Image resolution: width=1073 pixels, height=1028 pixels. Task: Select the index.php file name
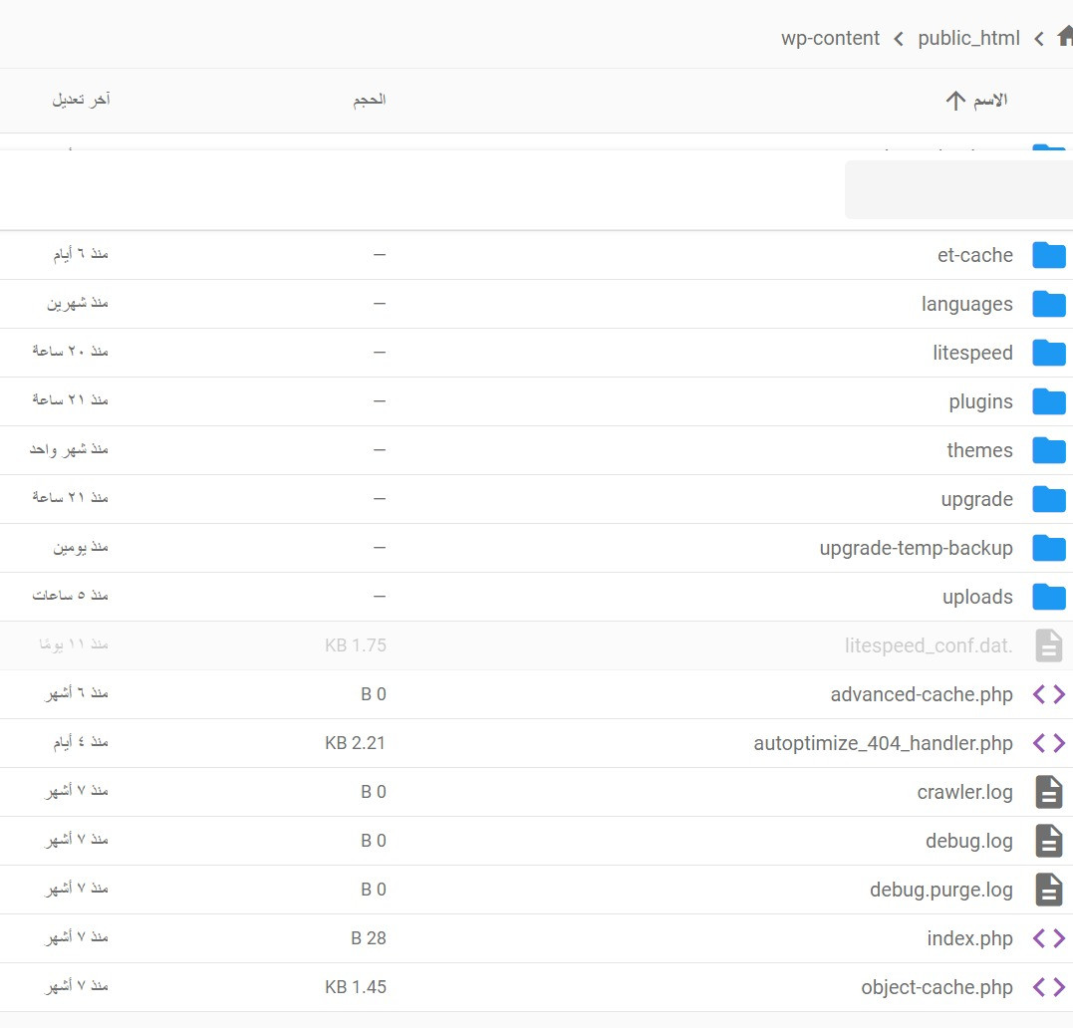pos(969,938)
